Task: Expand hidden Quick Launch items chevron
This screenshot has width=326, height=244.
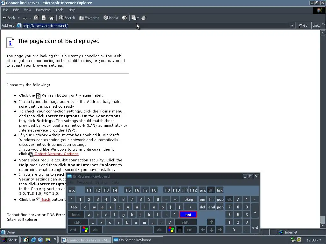Action: click(x=55, y=239)
